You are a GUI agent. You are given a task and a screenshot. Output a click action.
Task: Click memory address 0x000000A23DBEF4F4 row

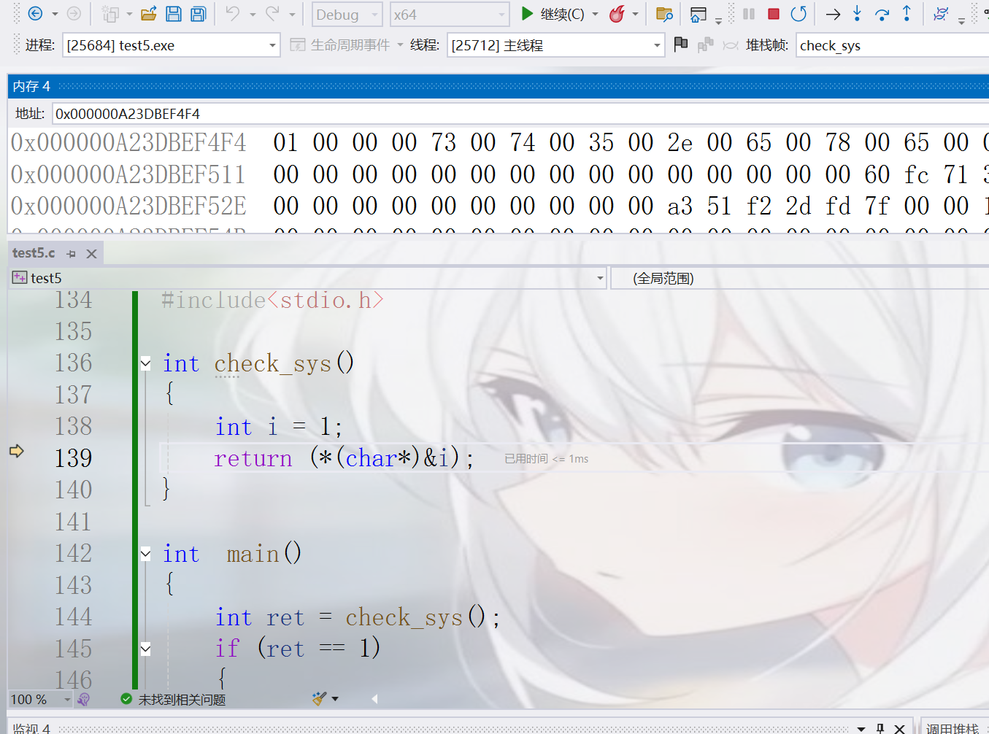coord(128,142)
